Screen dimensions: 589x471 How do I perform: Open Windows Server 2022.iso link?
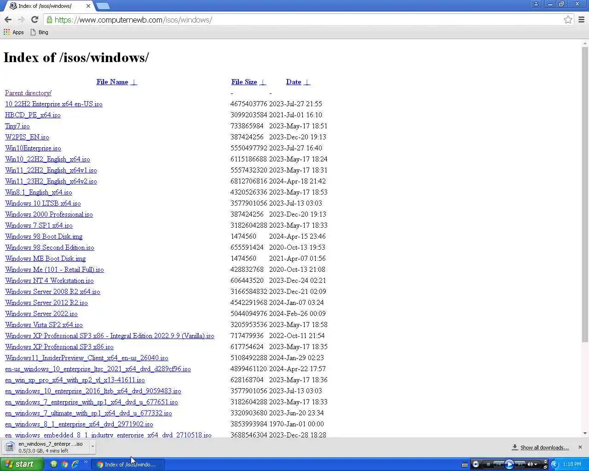41,314
